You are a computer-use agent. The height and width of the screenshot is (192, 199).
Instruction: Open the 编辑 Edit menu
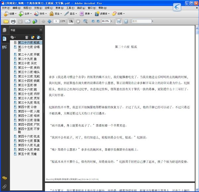click(x=17, y=8)
